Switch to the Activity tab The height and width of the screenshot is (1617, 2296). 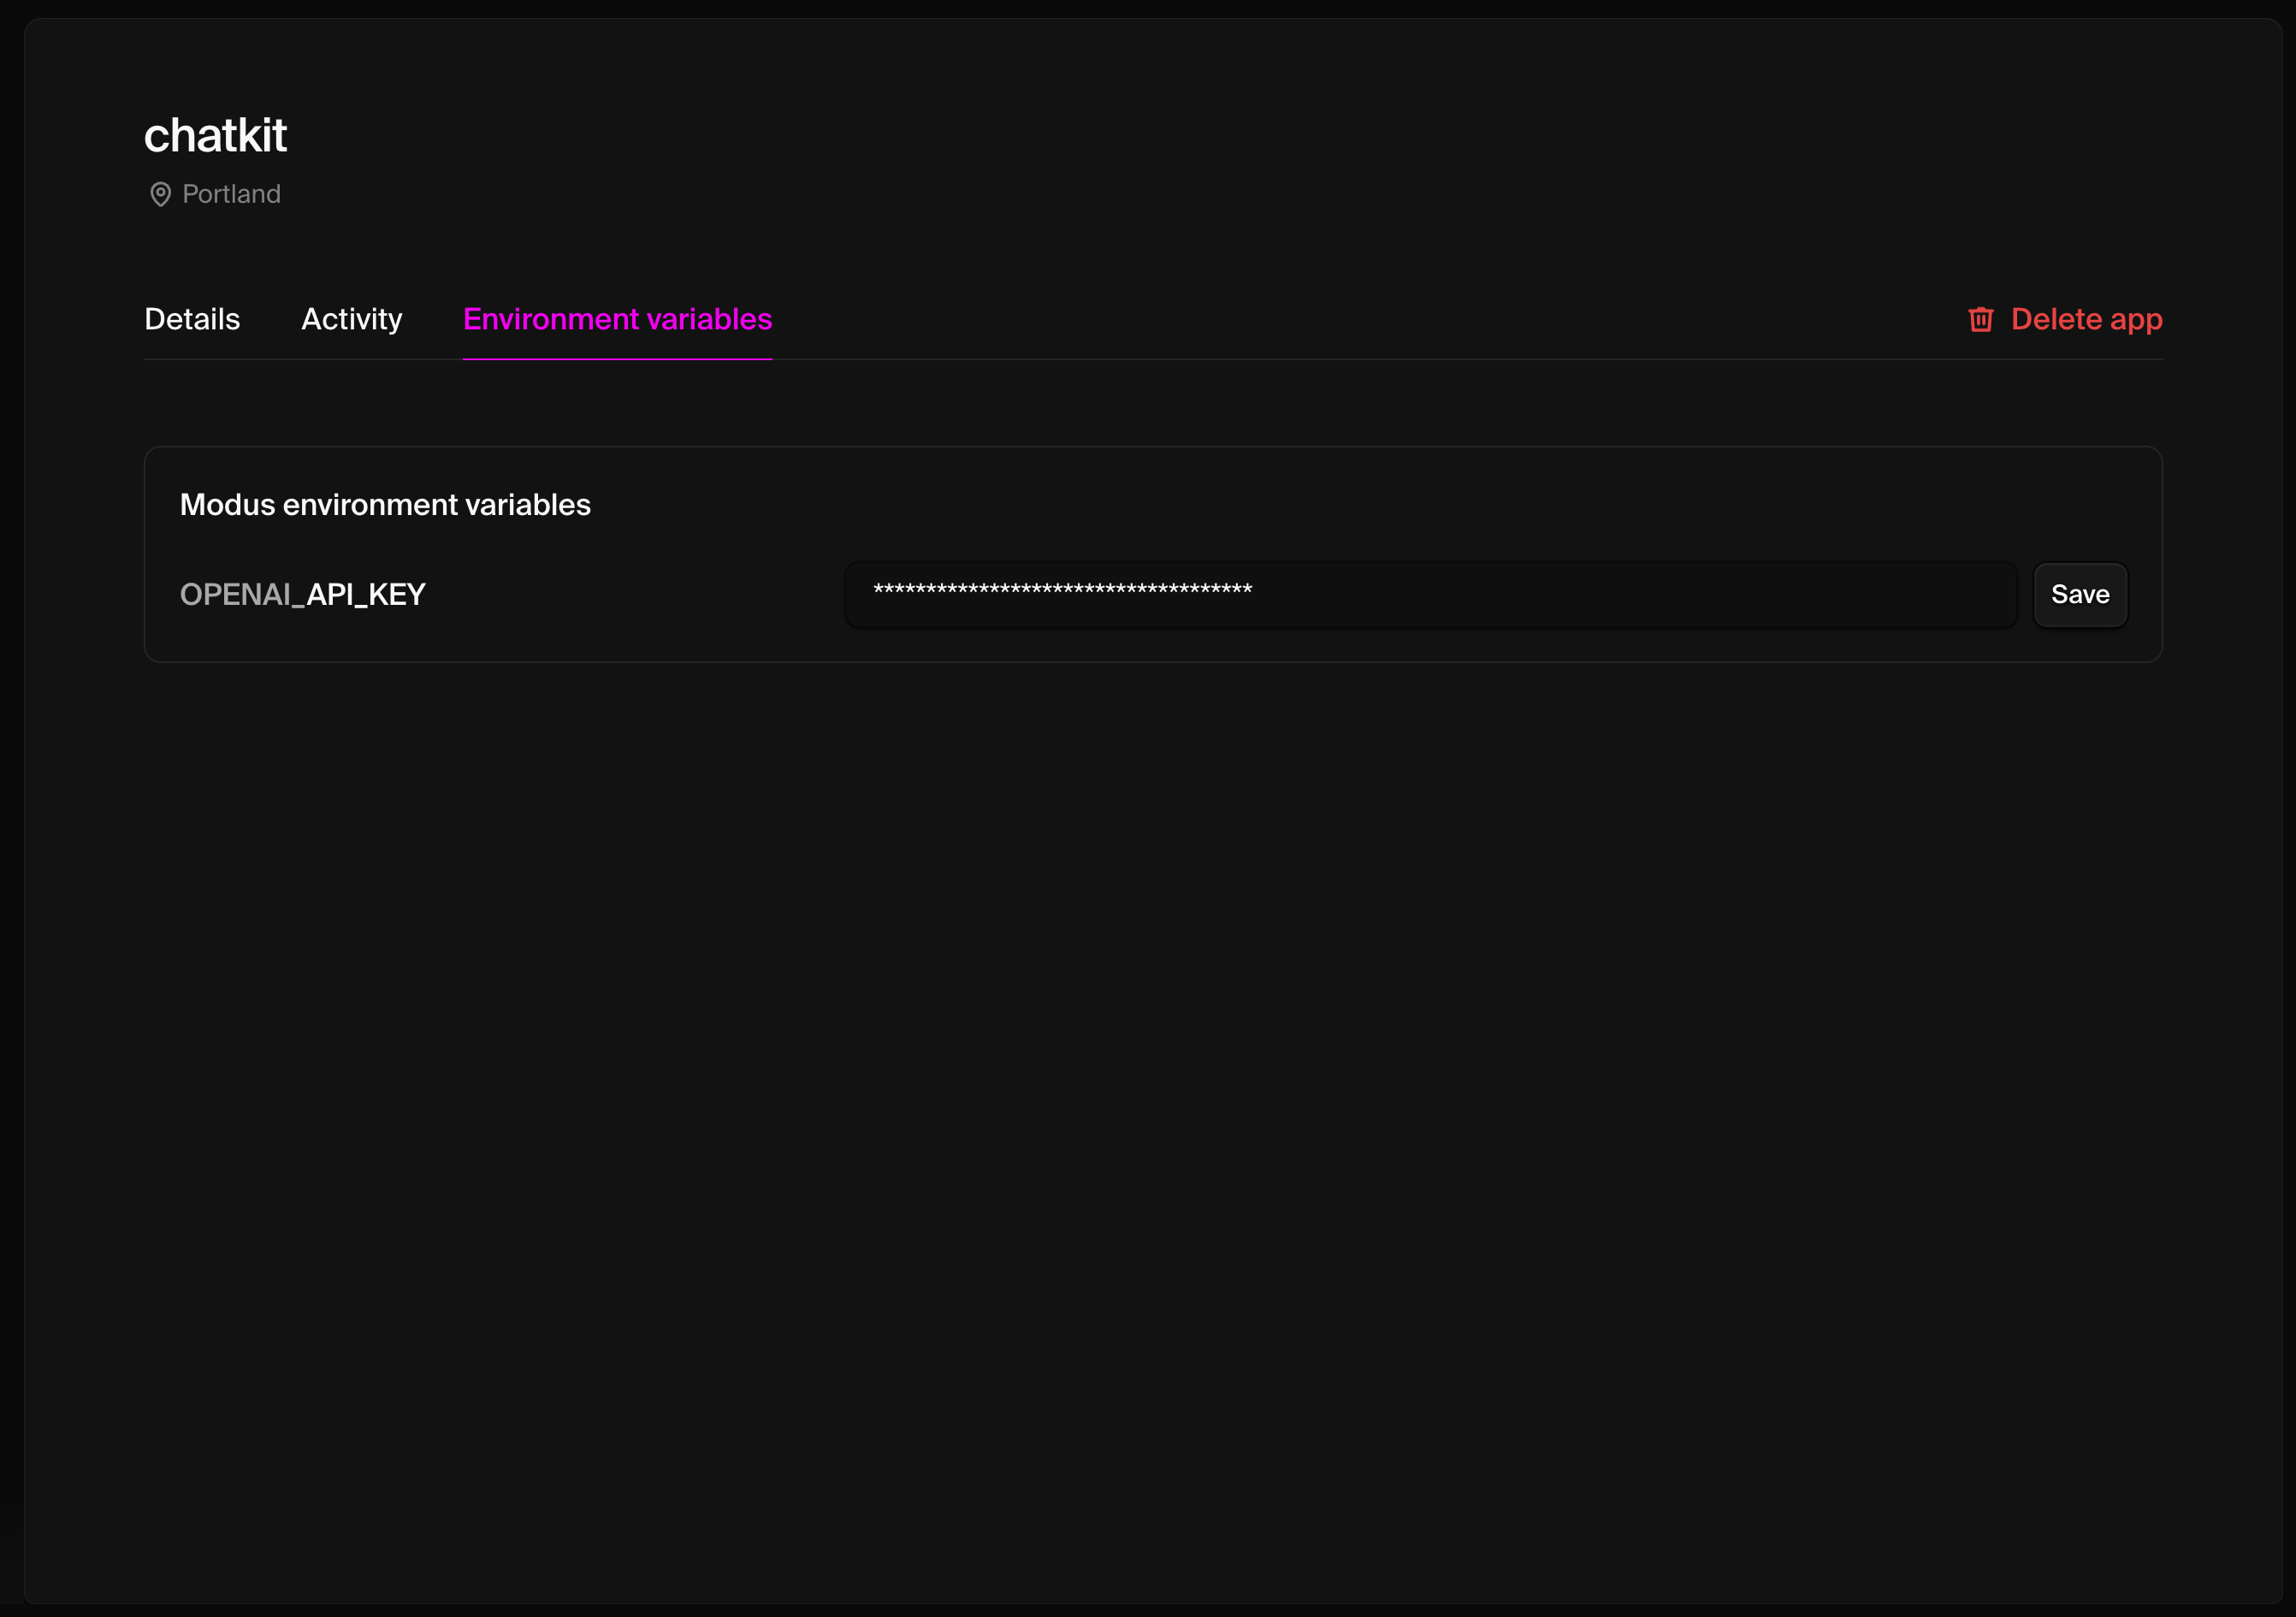(351, 319)
